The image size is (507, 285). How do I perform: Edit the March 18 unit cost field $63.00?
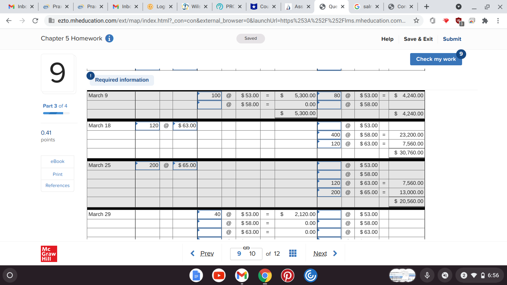tap(185, 126)
